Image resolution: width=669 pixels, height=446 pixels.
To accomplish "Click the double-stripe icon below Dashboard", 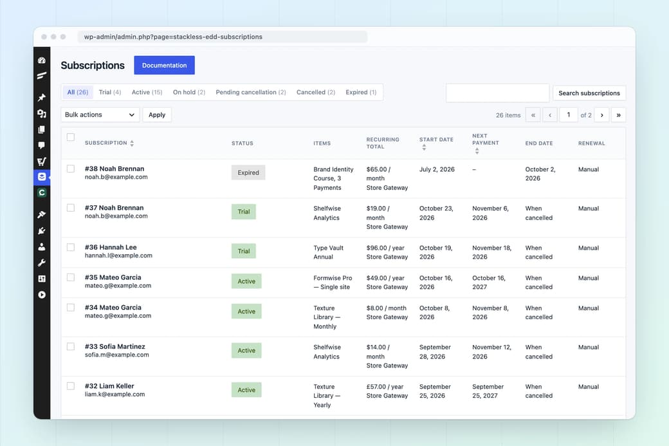I will pos(42,76).
